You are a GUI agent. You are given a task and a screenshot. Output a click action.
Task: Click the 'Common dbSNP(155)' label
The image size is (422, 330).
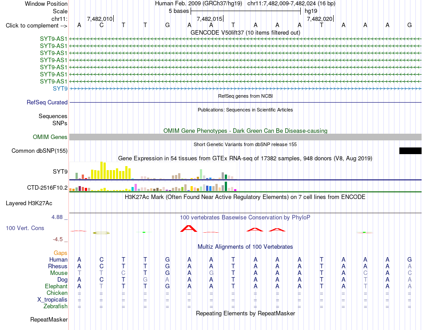[40, 151]
